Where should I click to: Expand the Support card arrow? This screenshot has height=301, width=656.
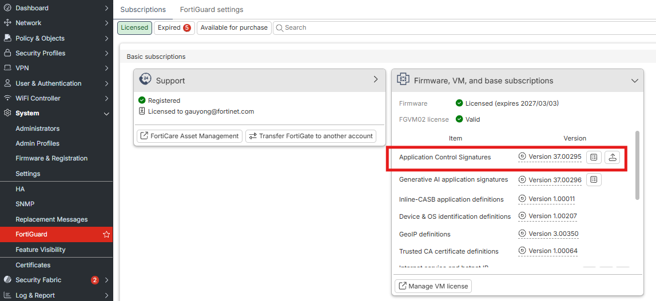[376, 79]
